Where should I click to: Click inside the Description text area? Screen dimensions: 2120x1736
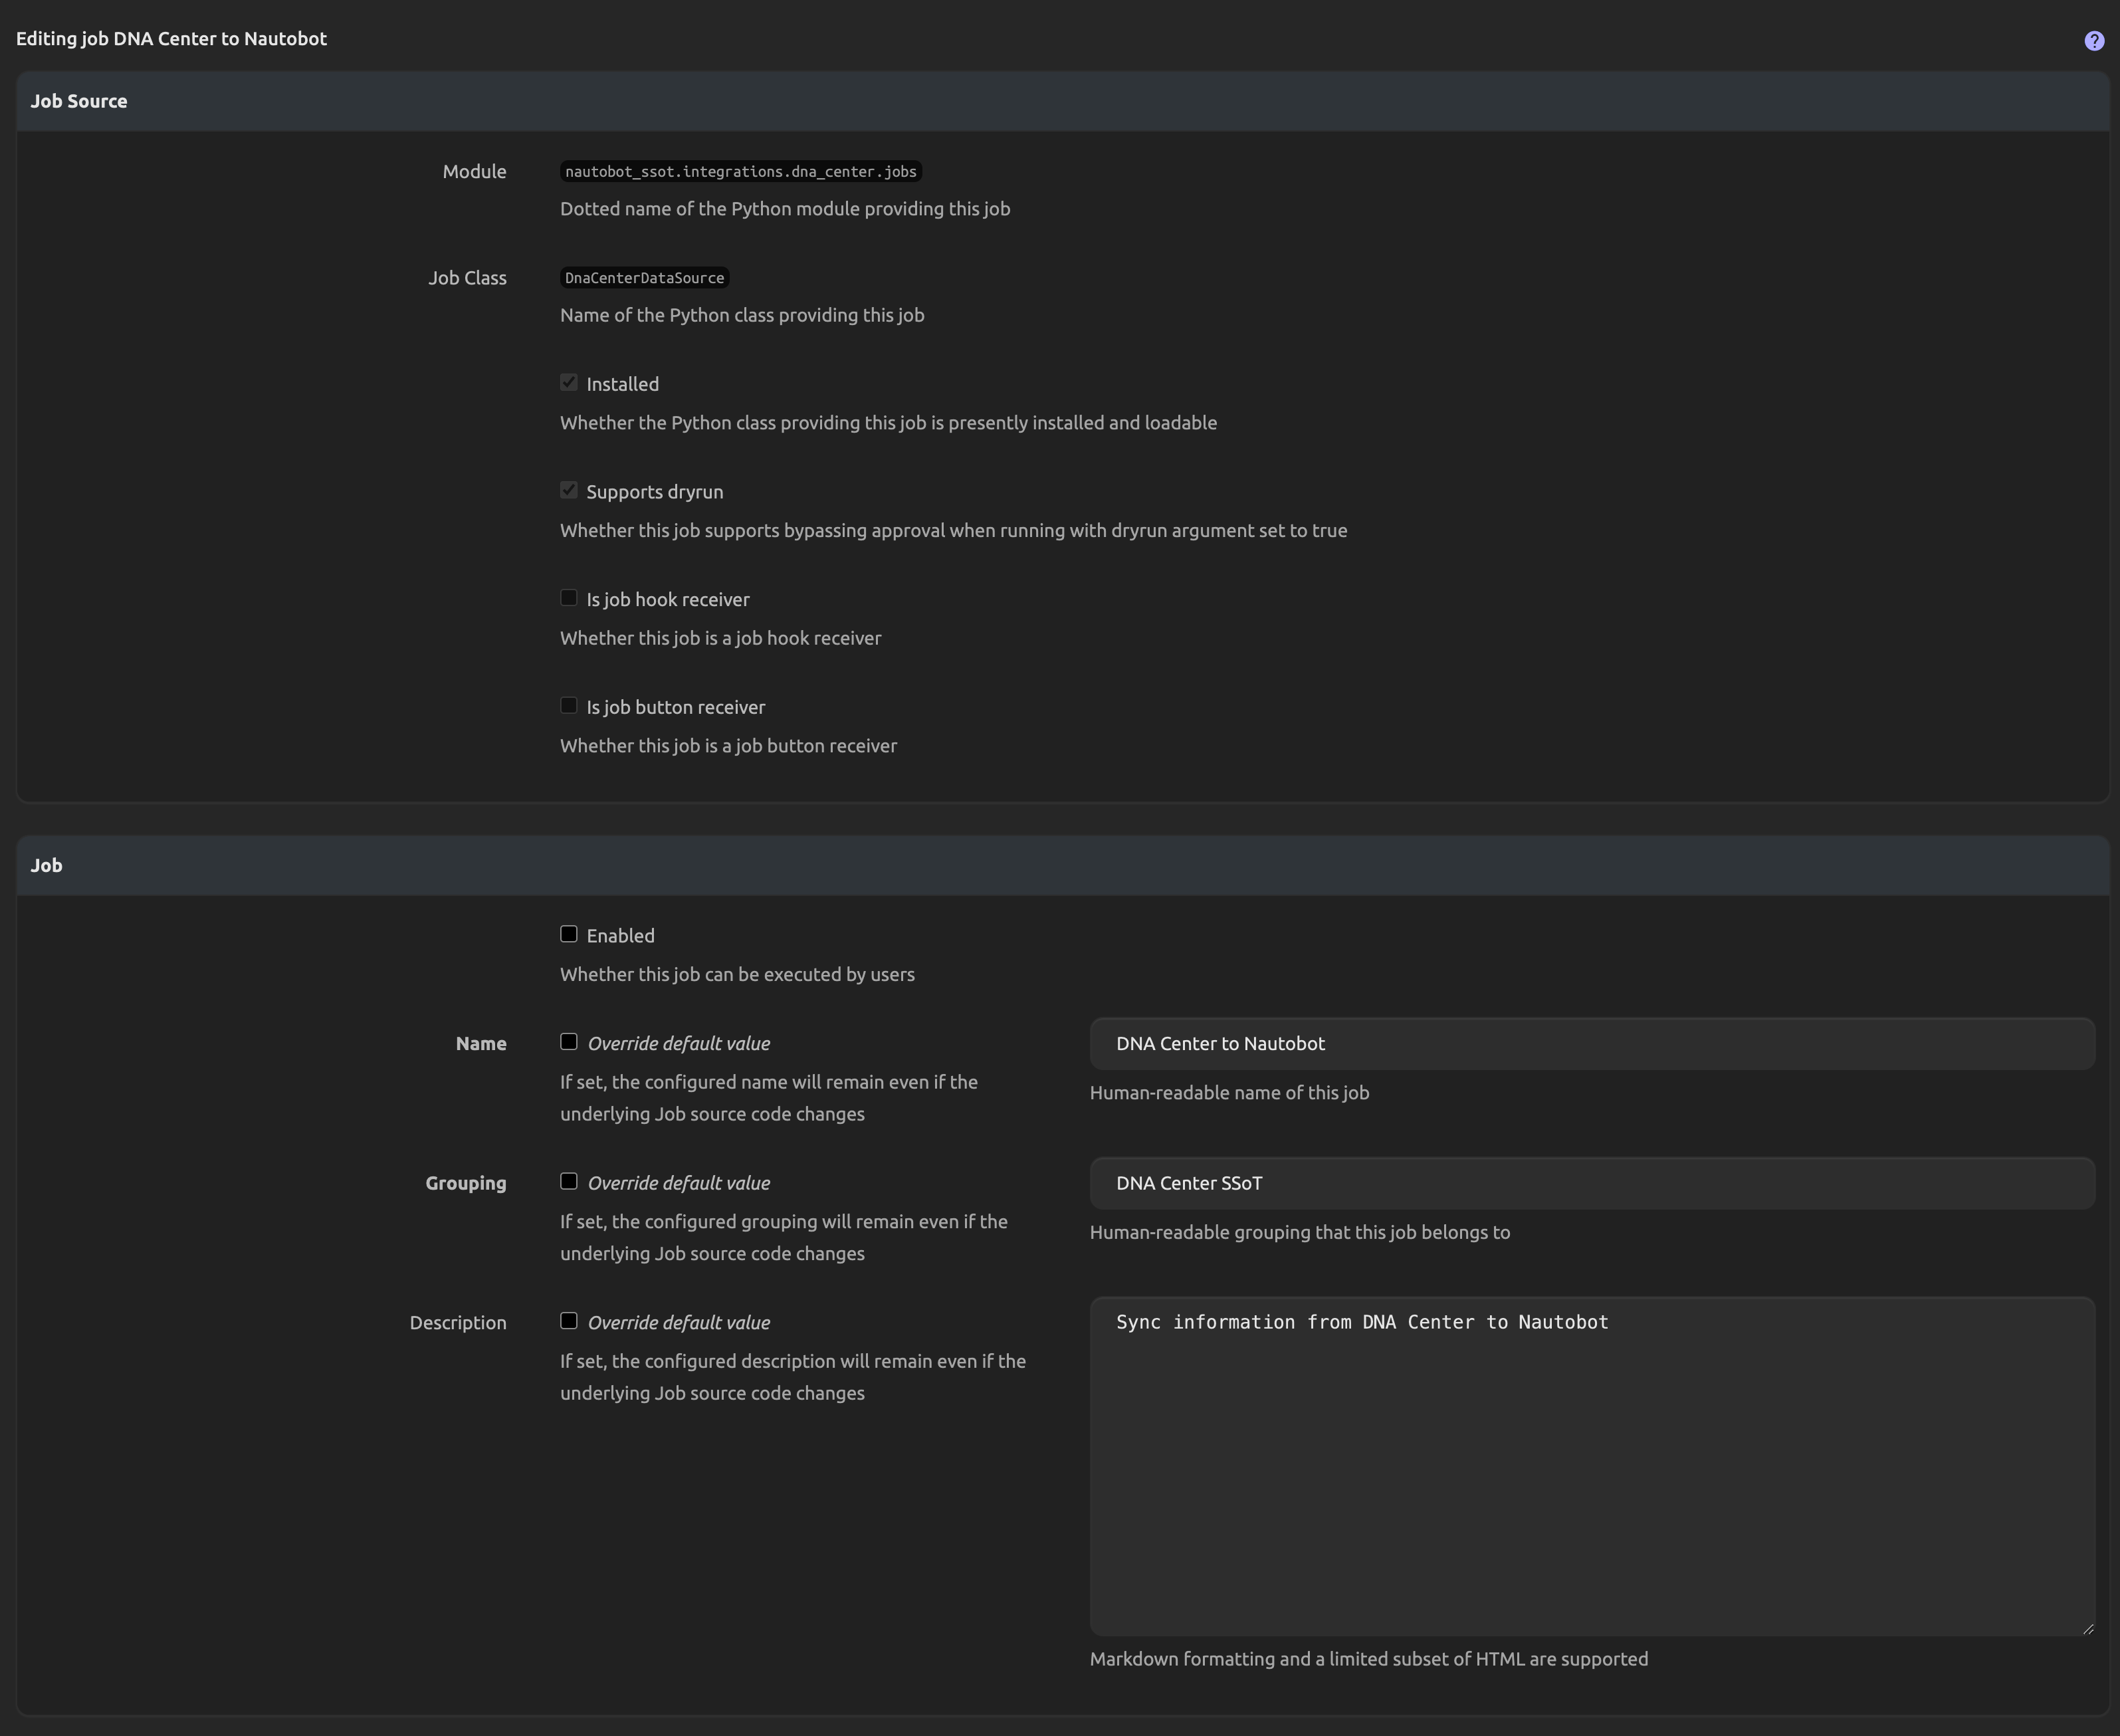pyautogui.click(x=1591, y=1467)
